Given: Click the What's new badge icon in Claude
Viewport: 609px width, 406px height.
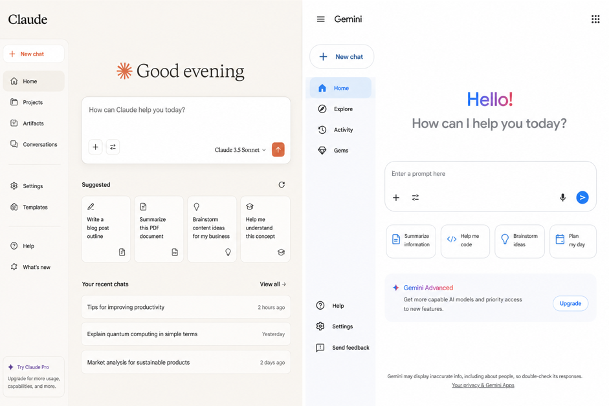Looking at the screenshot, I should click(x=14, y=266).
